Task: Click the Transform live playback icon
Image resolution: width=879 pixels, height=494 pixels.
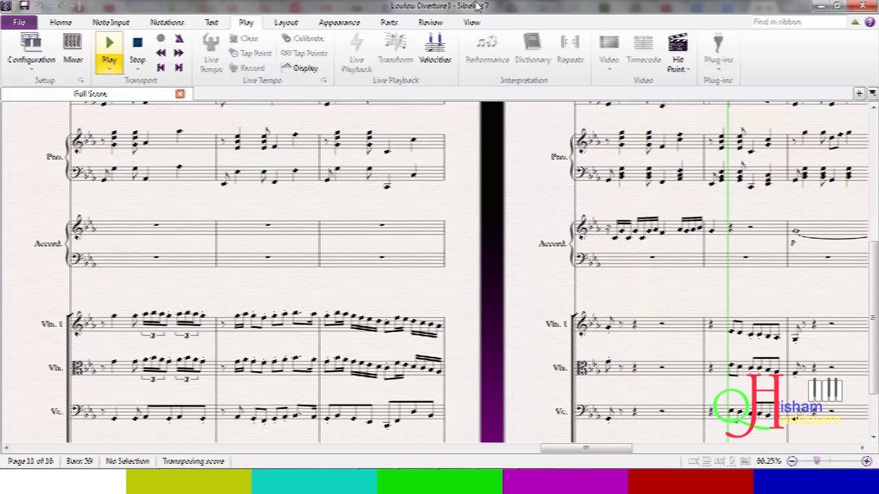Action: click(x=396, y=49)
